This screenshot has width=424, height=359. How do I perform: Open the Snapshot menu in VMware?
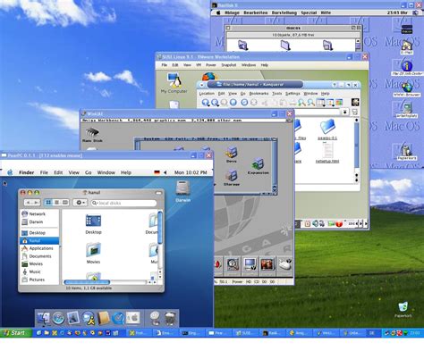(x=228, y=65)
